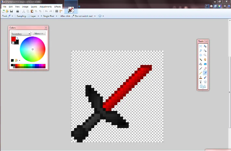This screenshot has height=151, width=231.
Task: Select the Paint Bucket tool
Action: (x=200, y=64)
